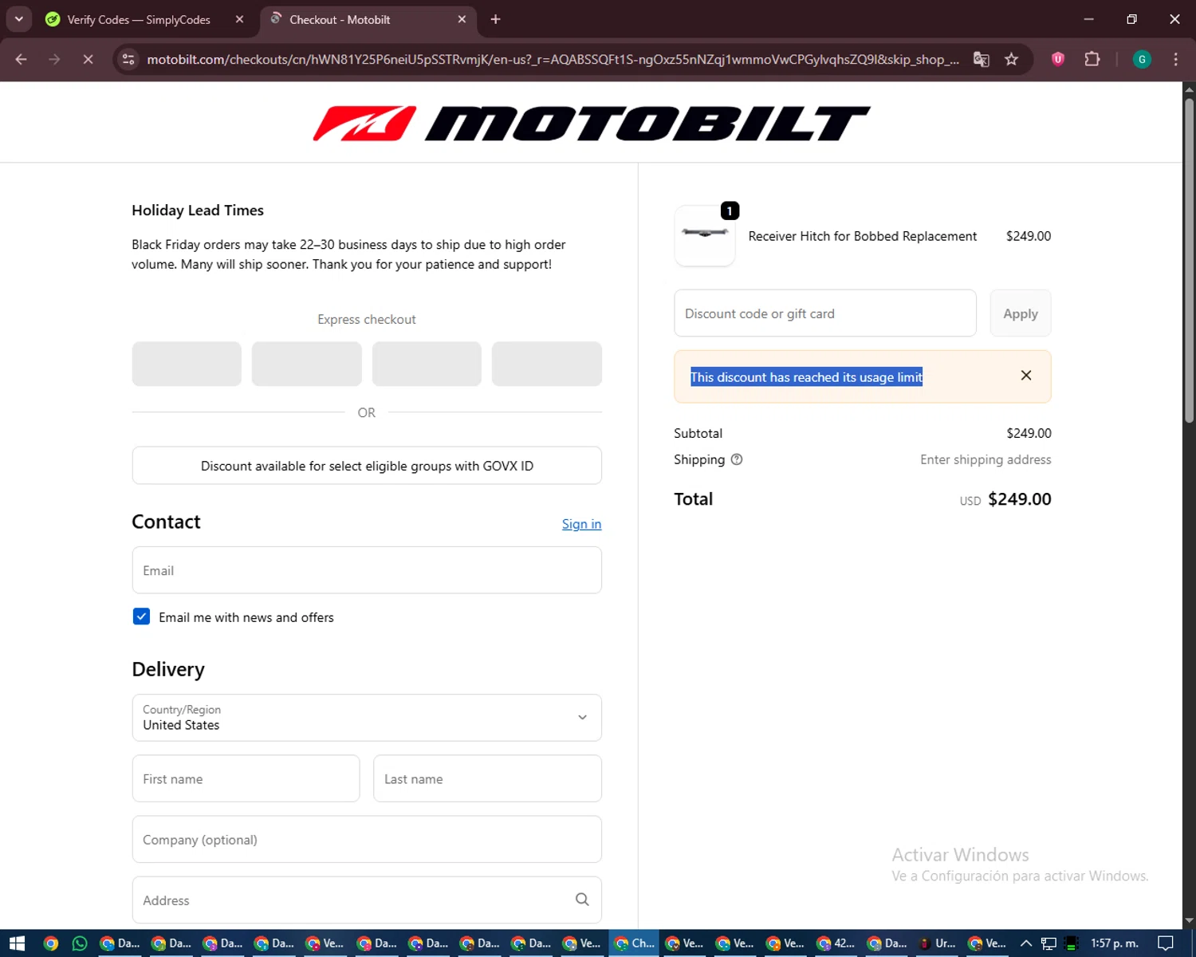Go back to the previous page

[22, 59]
